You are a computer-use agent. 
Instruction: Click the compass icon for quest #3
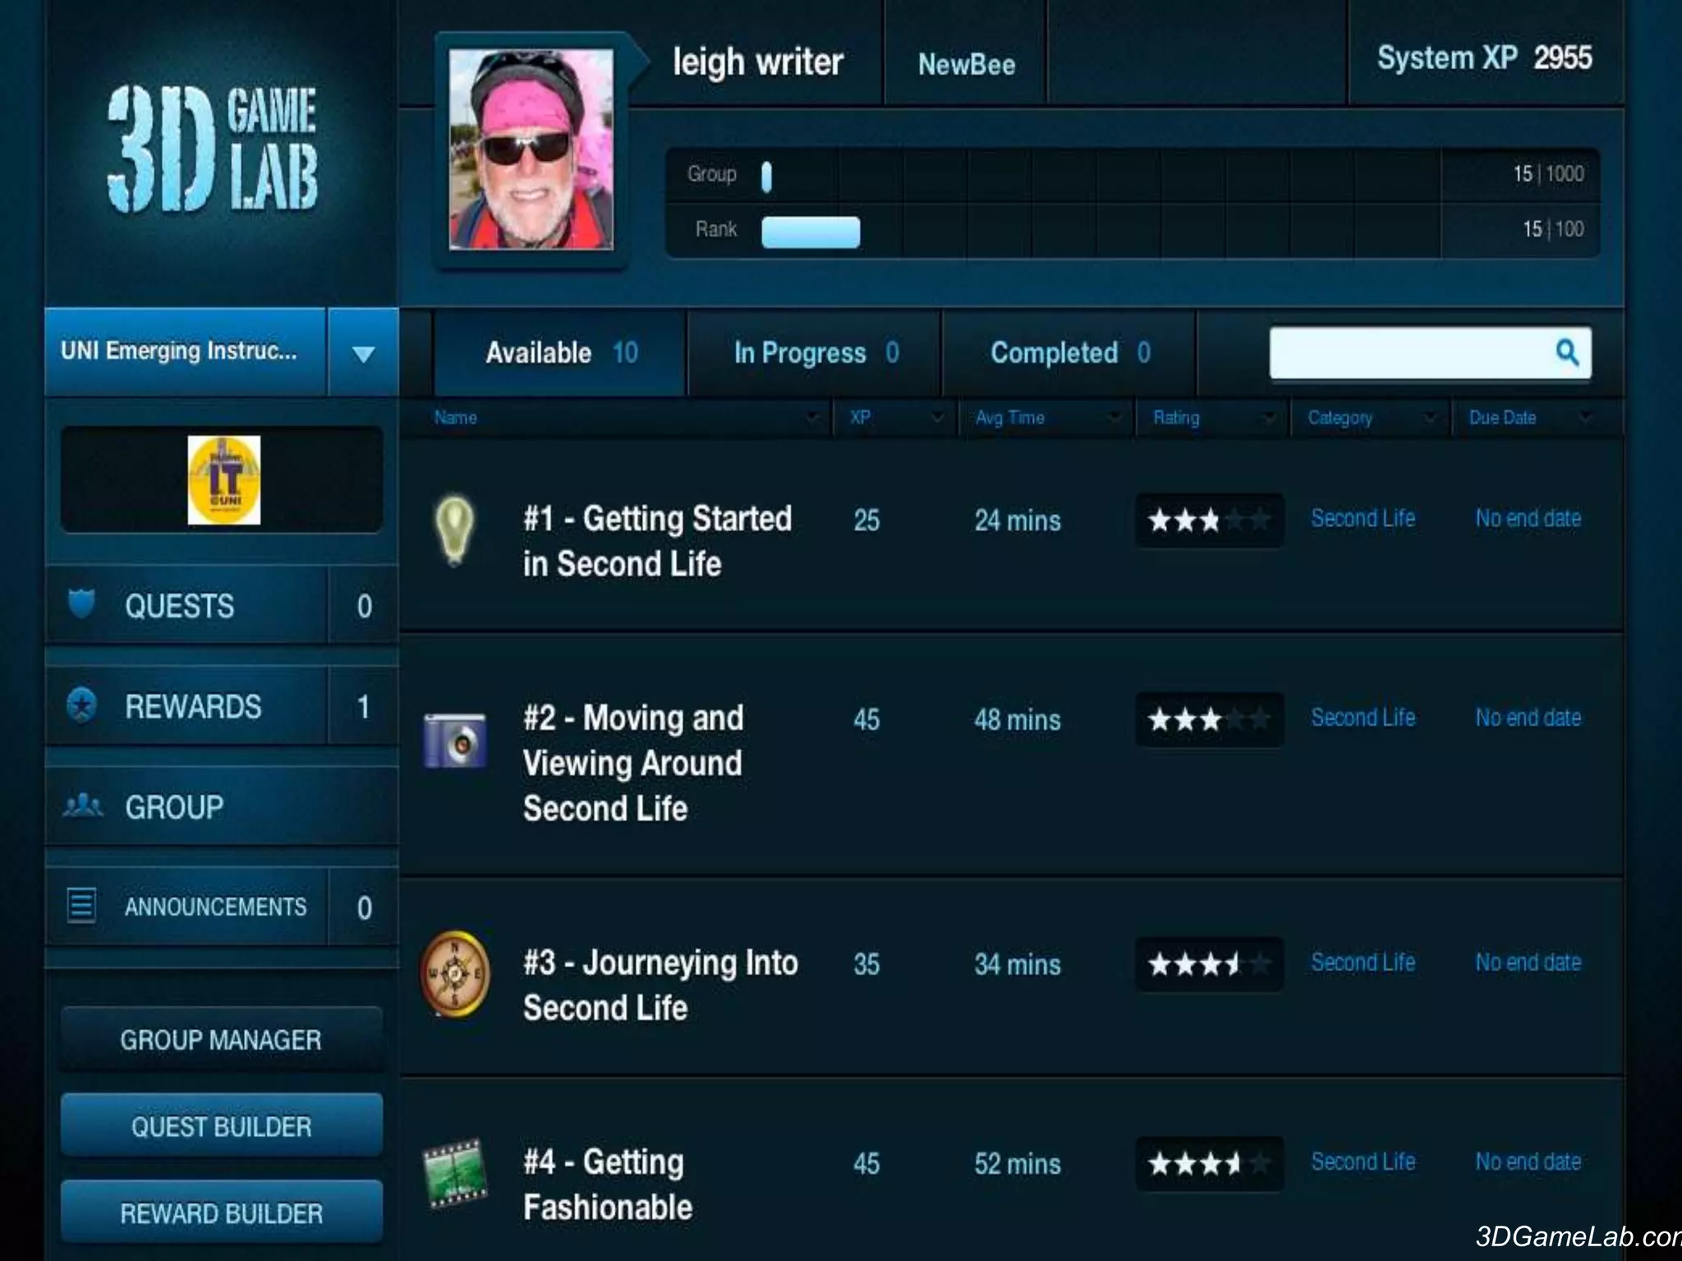click(454, 974)
